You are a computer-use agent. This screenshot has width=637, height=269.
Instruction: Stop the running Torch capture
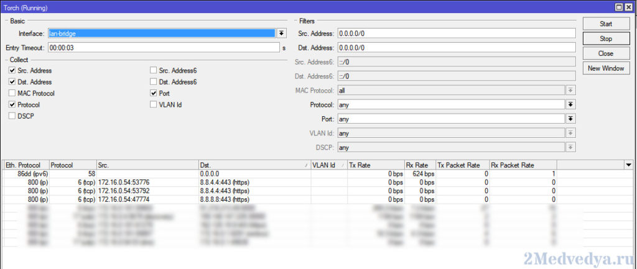pyautogui.click(x=605, y=39)
